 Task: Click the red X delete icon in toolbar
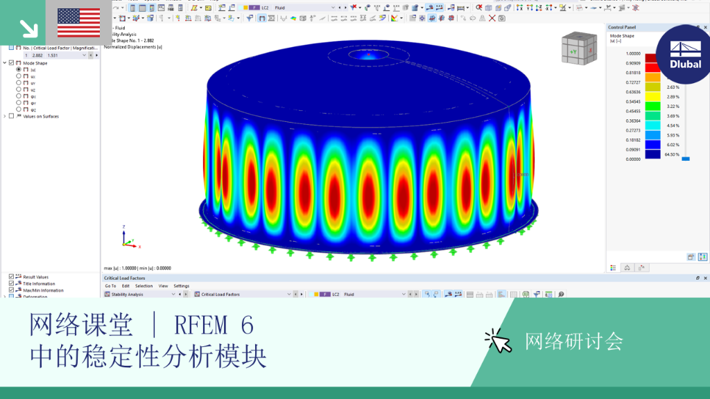click(x=492, y=18)
